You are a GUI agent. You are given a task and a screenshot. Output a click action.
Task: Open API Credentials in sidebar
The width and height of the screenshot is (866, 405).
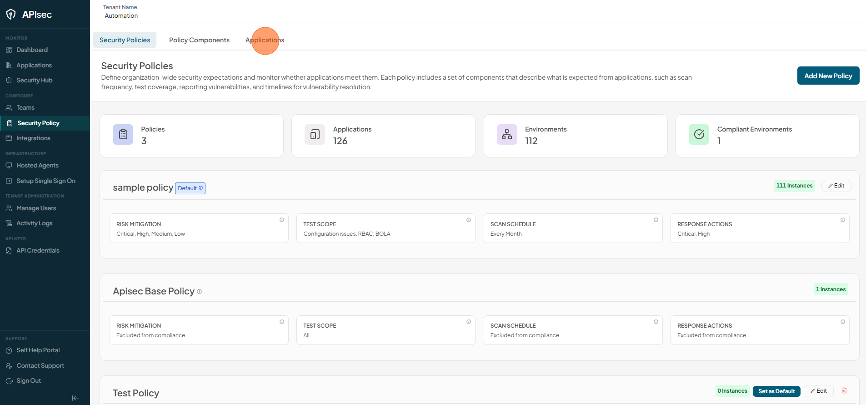click(38, 250)
